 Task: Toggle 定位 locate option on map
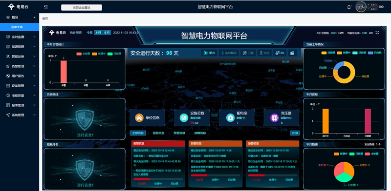(264, 53)
